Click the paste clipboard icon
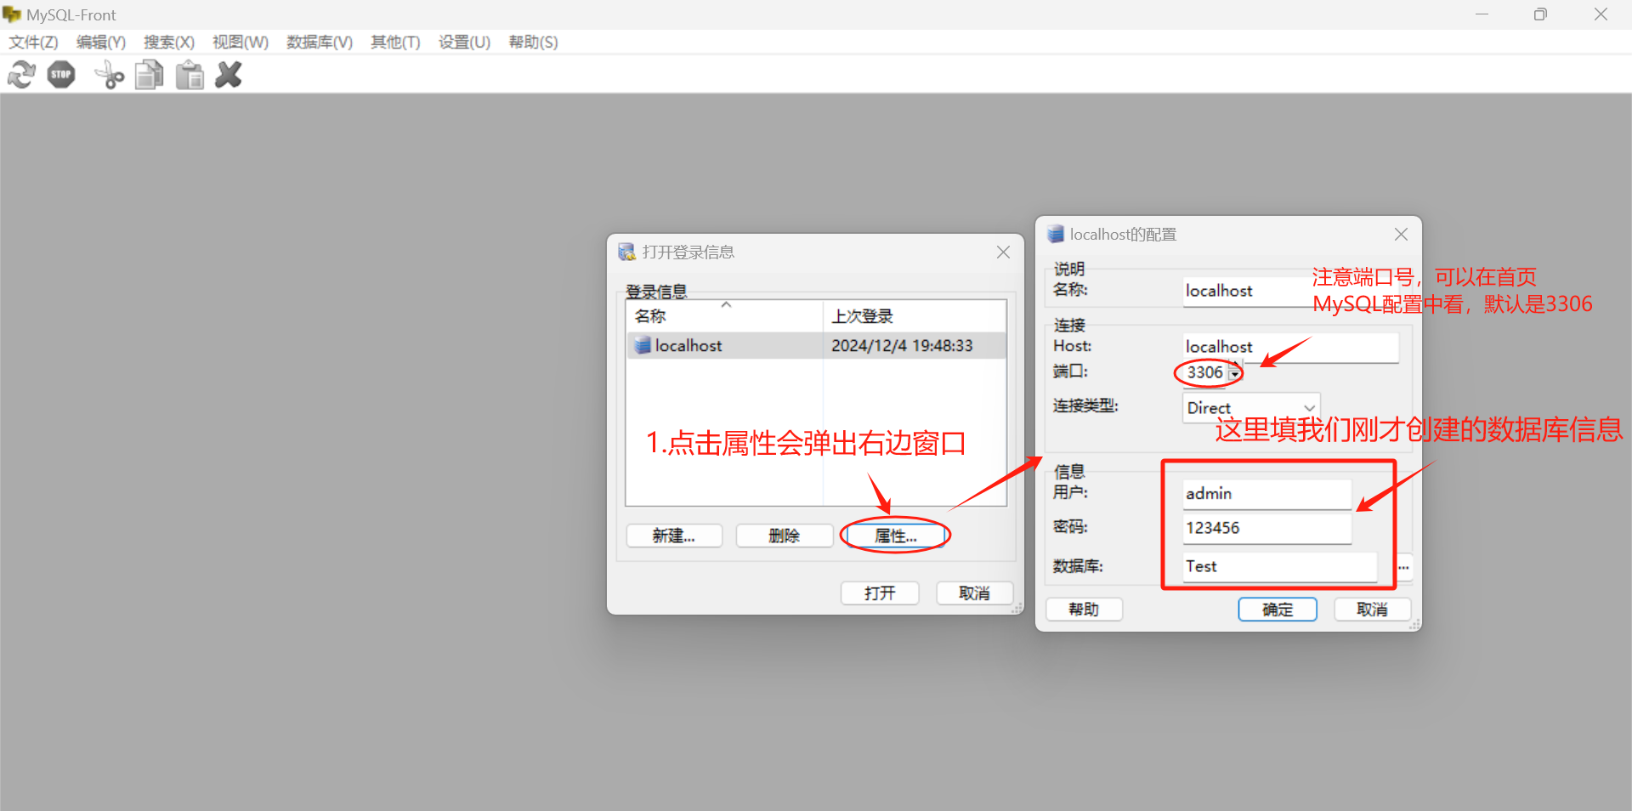The image size is (1632, 811). (190, 75)
